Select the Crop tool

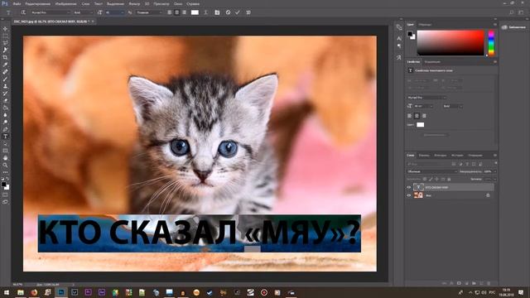(x=5, y=57)
